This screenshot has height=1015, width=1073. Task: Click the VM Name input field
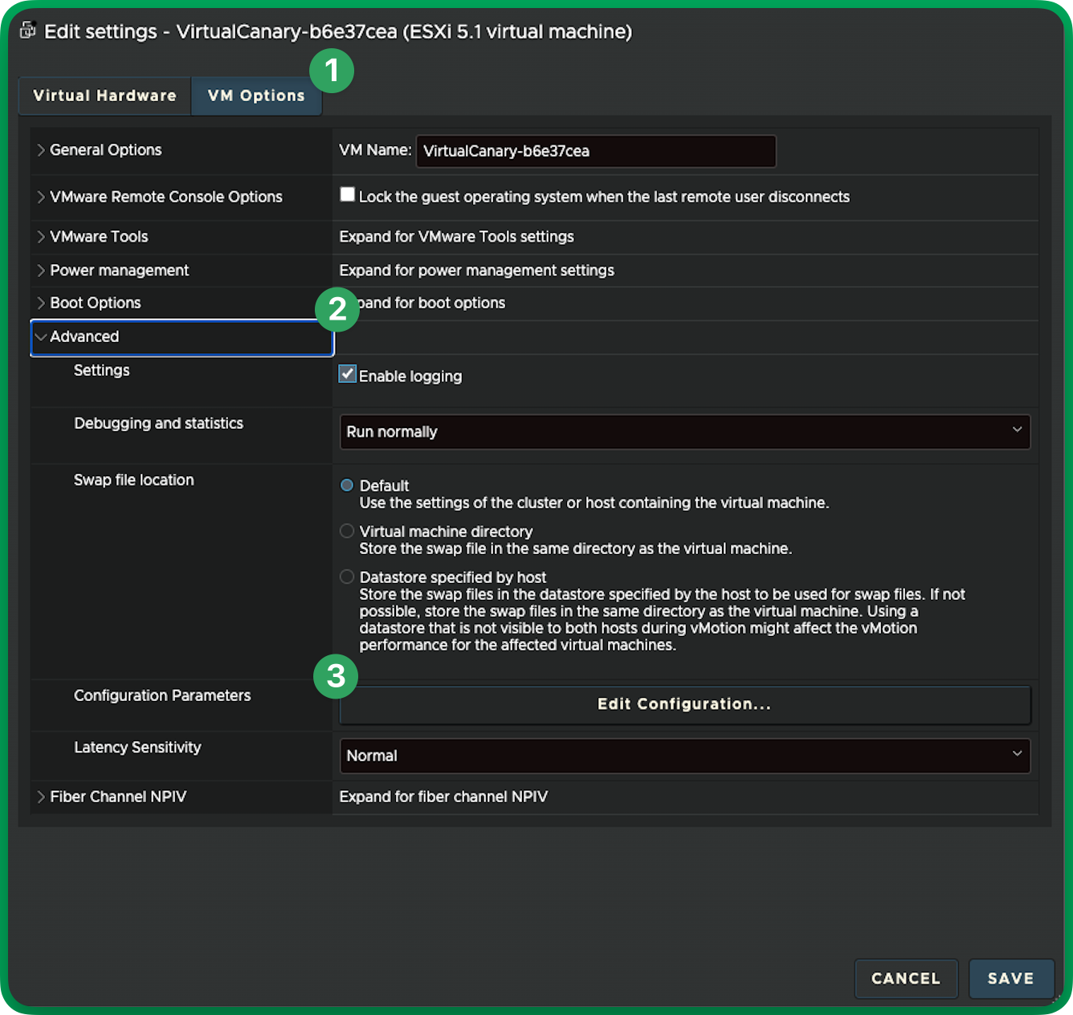[x=596, y=151]
